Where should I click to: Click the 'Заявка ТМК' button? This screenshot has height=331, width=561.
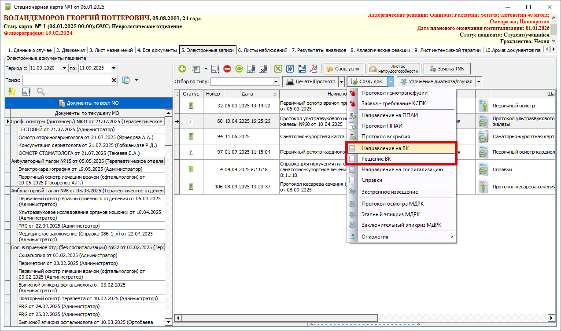coord(447,69)
